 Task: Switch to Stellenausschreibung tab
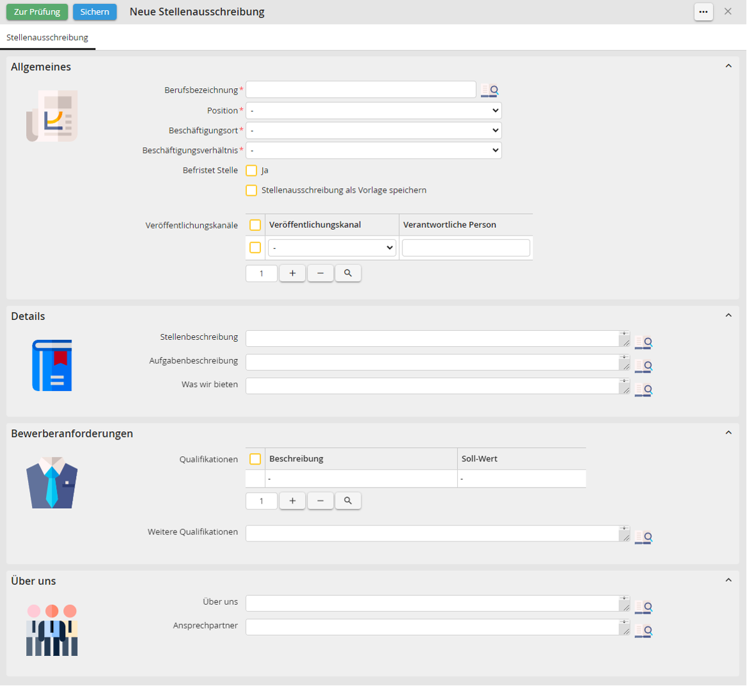pyautogui.click(x=47, y=38)
